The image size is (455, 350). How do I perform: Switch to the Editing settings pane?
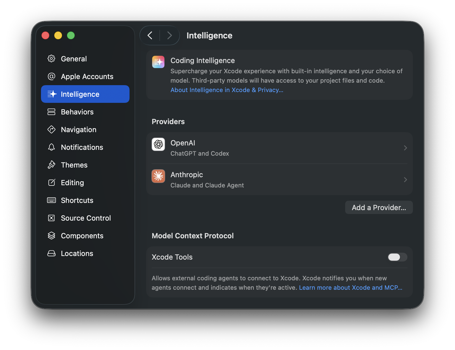coord(72,183)
